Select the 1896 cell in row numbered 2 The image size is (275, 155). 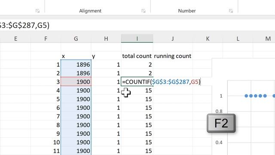point(76,73)
